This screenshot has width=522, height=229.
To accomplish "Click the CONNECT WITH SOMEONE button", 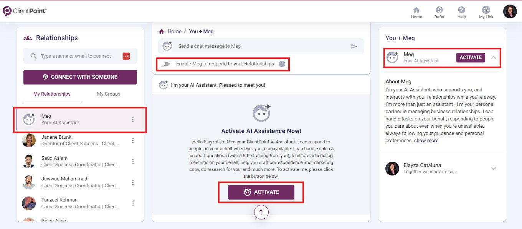I will tap(80, 77).
